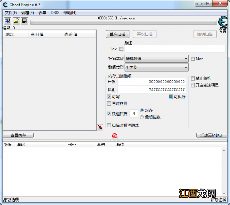The image size is (230, 205).
Task: Uncheck the 可写 checkbox
Action: pyautogui.click(x=109, y=97)
